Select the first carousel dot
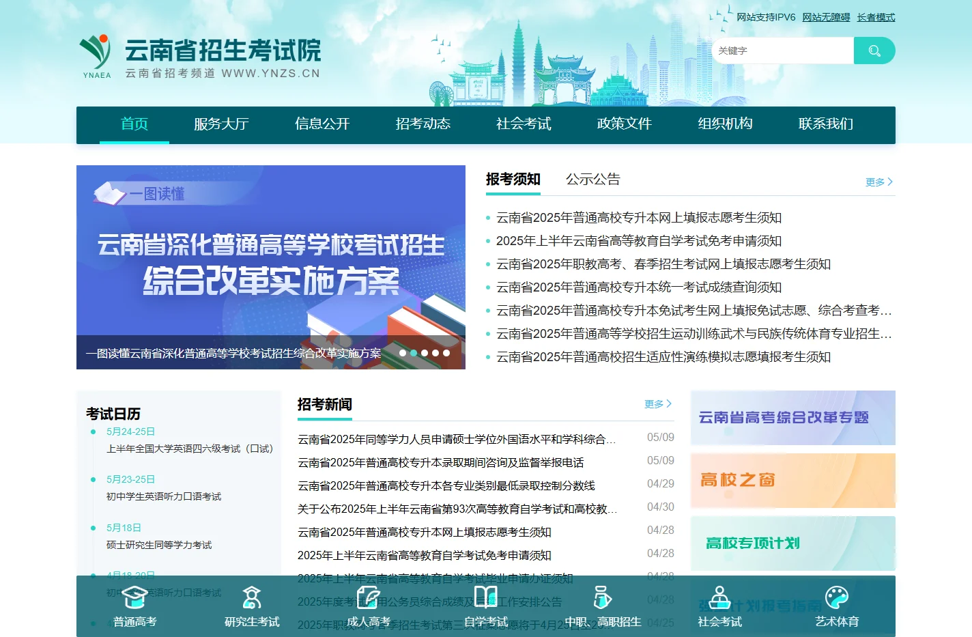The width and height of the screenshot is (972, 637). [x=403, y=353]
